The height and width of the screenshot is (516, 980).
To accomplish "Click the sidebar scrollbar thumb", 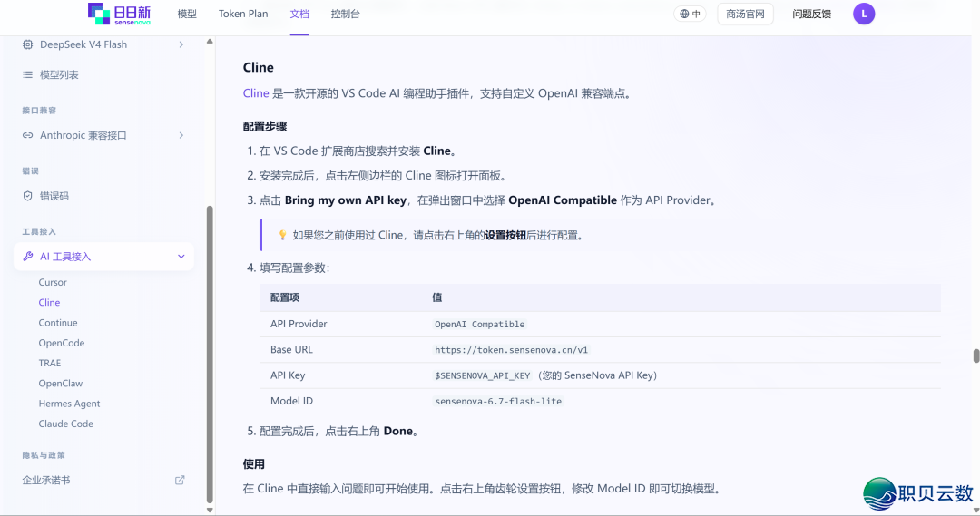I will [x=210, y=355].
